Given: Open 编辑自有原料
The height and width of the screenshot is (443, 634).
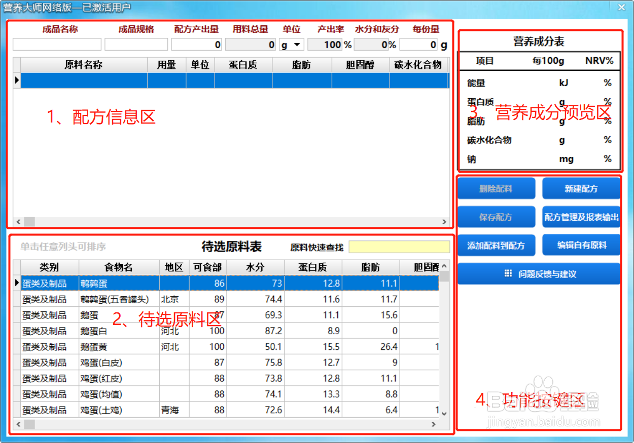Looking at the screenshot, I should coord(581,245).
